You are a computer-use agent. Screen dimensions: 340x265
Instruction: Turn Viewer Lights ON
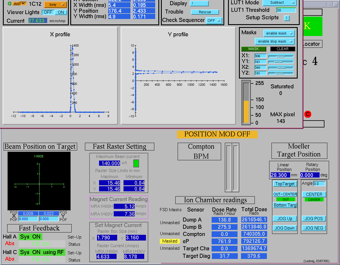point(61,12)
